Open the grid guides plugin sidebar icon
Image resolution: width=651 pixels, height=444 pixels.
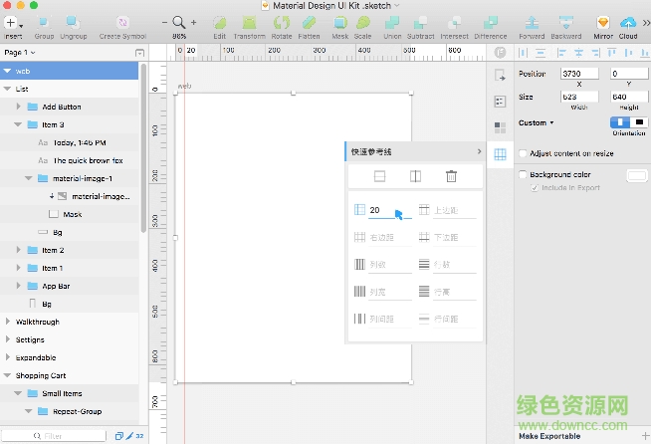coord(500,153)
